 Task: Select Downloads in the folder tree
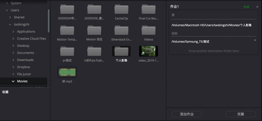[25, 60]
